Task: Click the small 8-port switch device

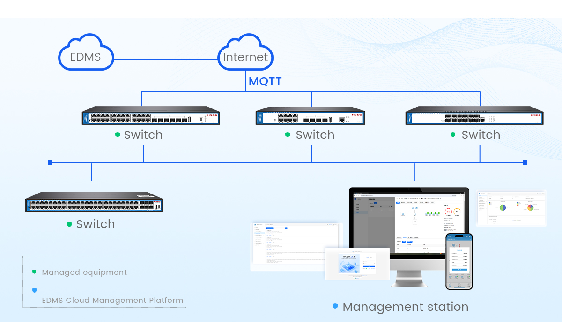Action: pos(311,117)
